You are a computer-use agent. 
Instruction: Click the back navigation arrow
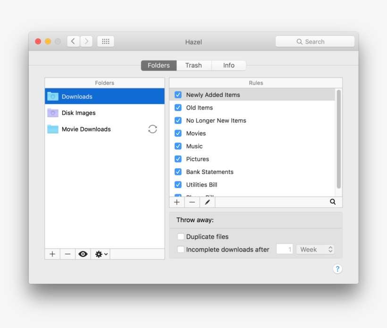[73, 41]
